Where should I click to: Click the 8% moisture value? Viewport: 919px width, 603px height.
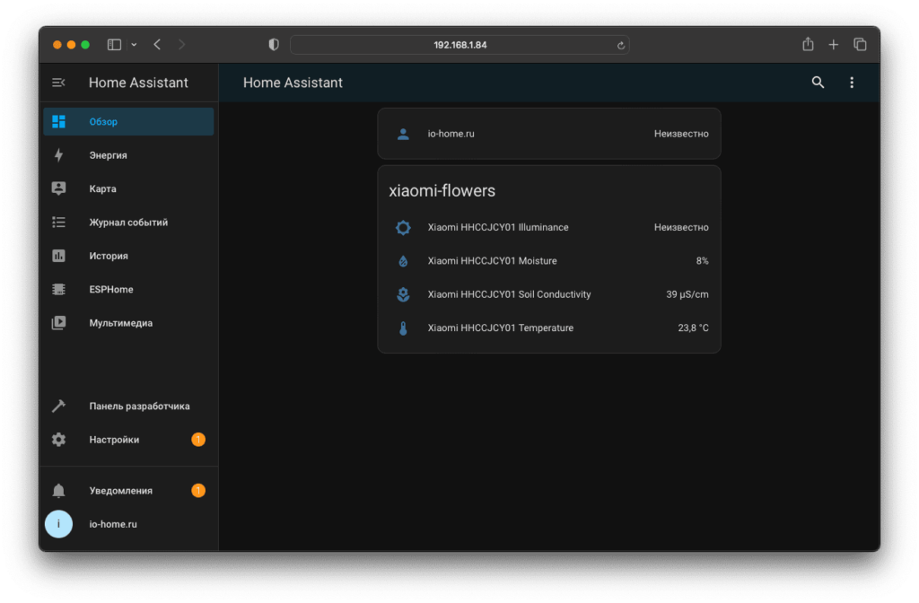coord(702,261)
